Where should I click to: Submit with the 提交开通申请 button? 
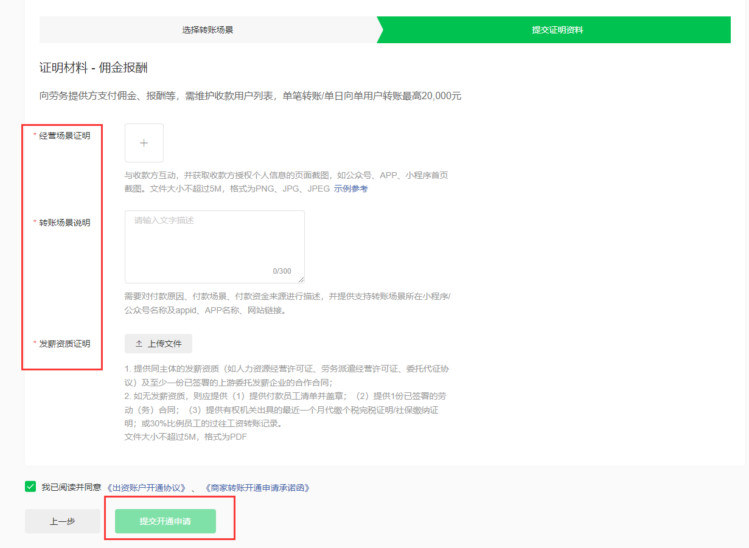165,521
